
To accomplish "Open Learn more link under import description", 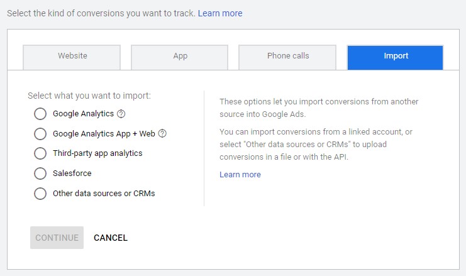I will 240,174.
